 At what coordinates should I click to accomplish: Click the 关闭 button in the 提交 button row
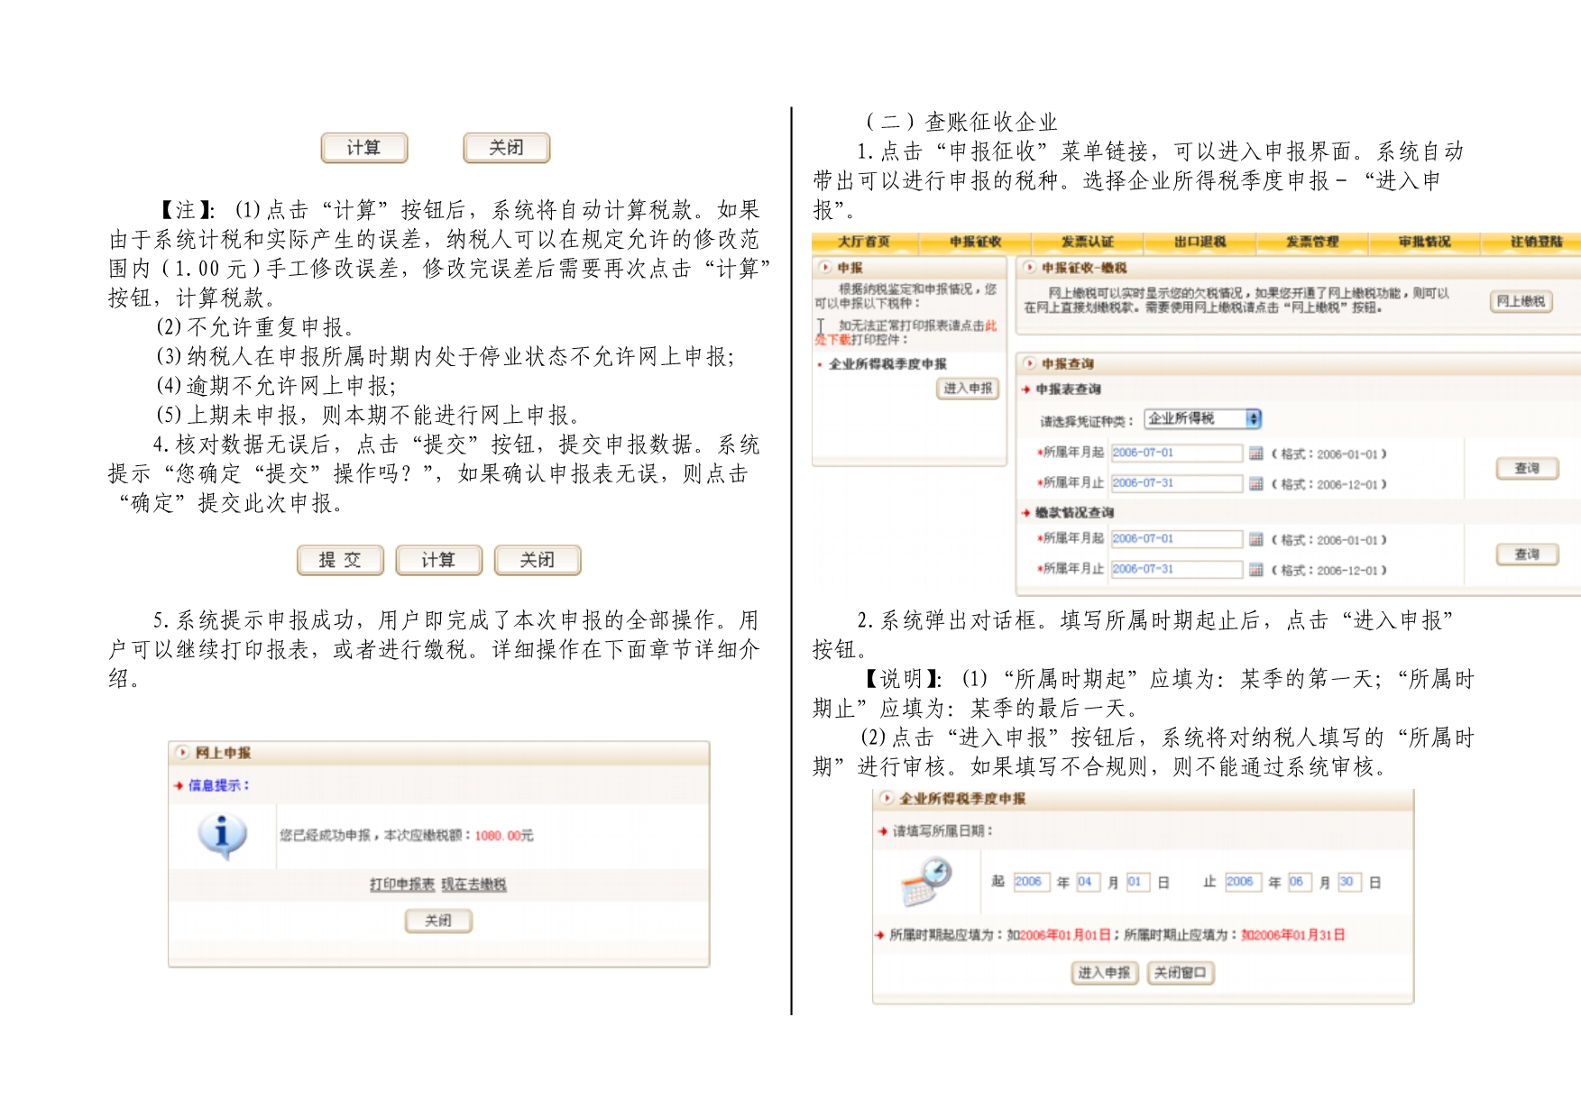(537, 560)
